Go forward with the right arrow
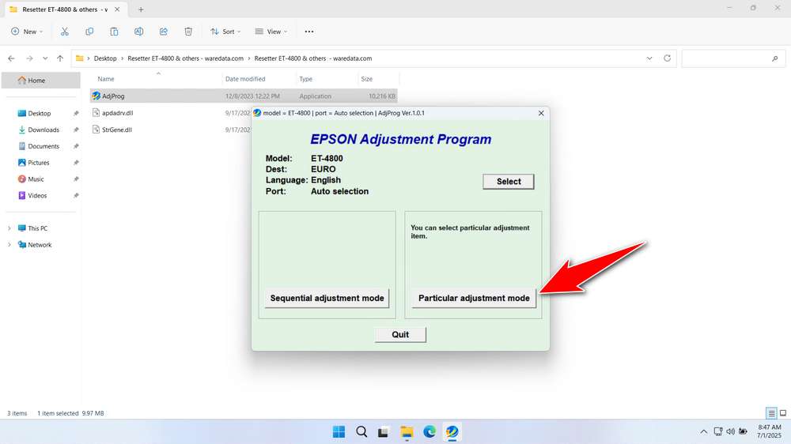791x444 pixels. 29,58
